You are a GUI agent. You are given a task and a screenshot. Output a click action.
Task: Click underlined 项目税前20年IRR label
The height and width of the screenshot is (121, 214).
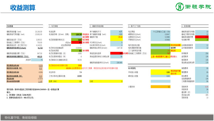pyautogui.click(x=12, y=65)
